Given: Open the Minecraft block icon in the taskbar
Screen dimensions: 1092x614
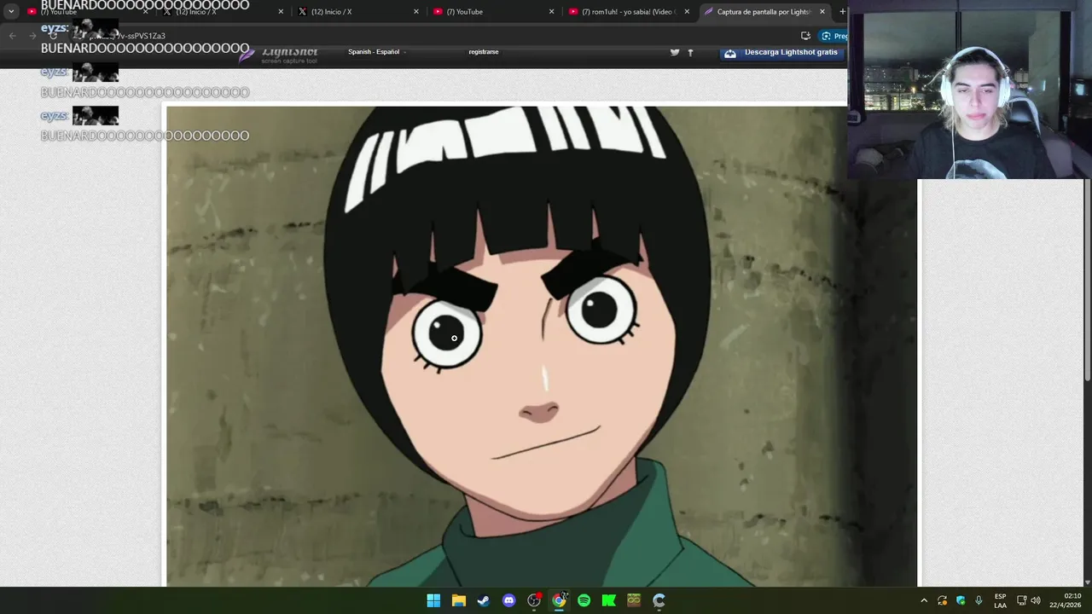Looking at the screenshot, I should pyautogui.click(x=634, y=600).
